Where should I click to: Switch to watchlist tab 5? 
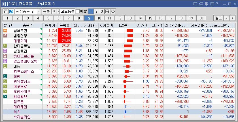pyautogui.click(x=48, y=18)
